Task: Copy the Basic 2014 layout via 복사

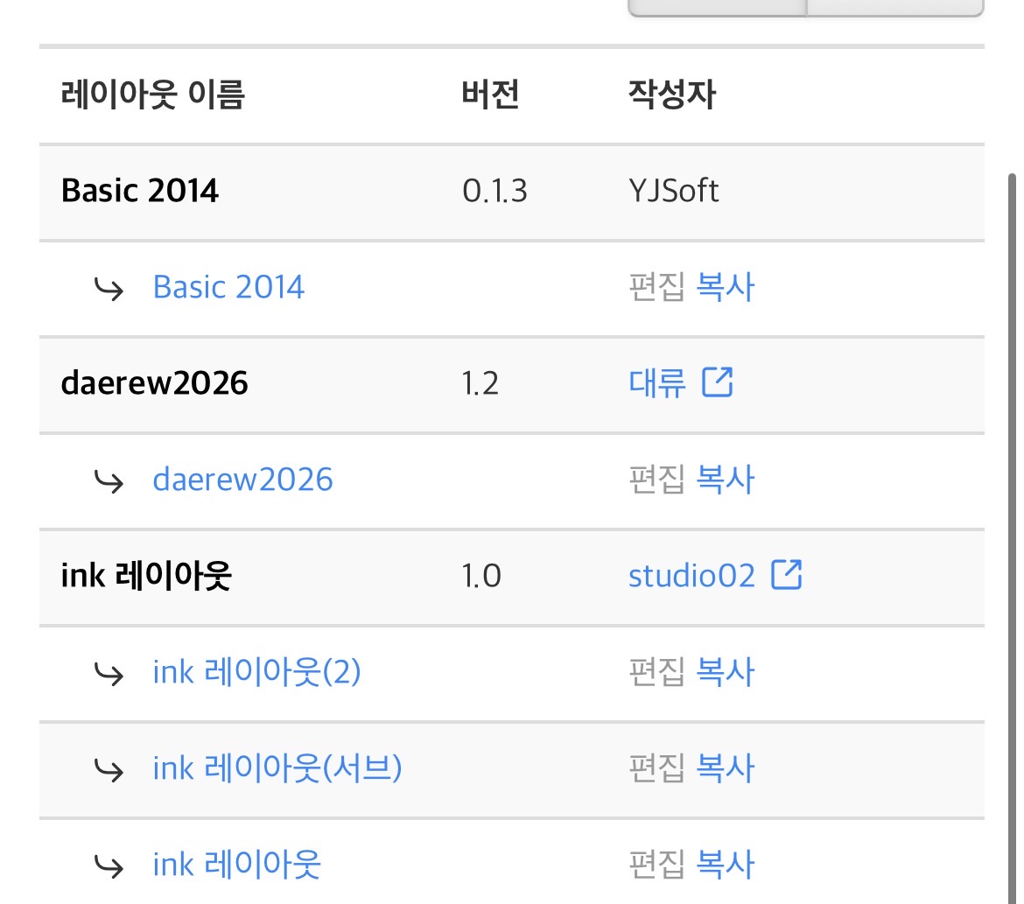Action: point(726,287)
